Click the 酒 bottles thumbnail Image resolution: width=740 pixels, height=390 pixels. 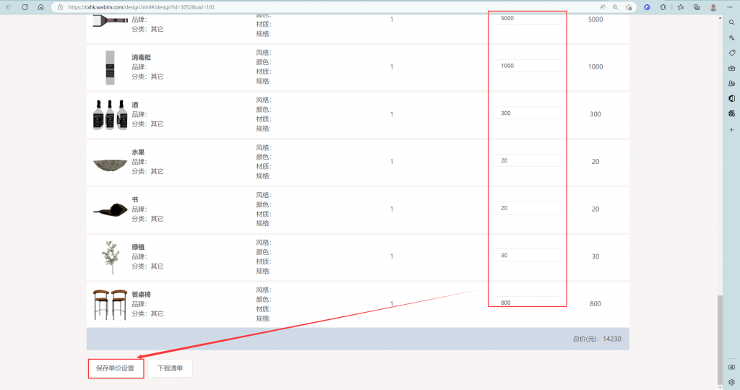point(110,115)
